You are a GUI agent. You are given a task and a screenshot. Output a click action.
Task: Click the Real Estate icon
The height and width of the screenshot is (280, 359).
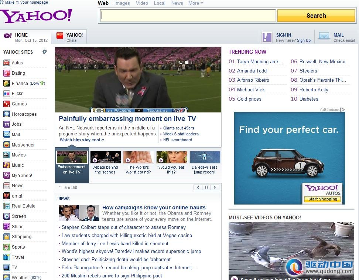click(6, 206)
